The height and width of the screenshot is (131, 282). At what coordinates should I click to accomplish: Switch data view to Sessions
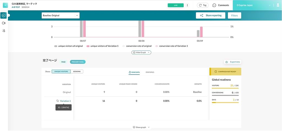pyautogui.click(x=77, y=72)
